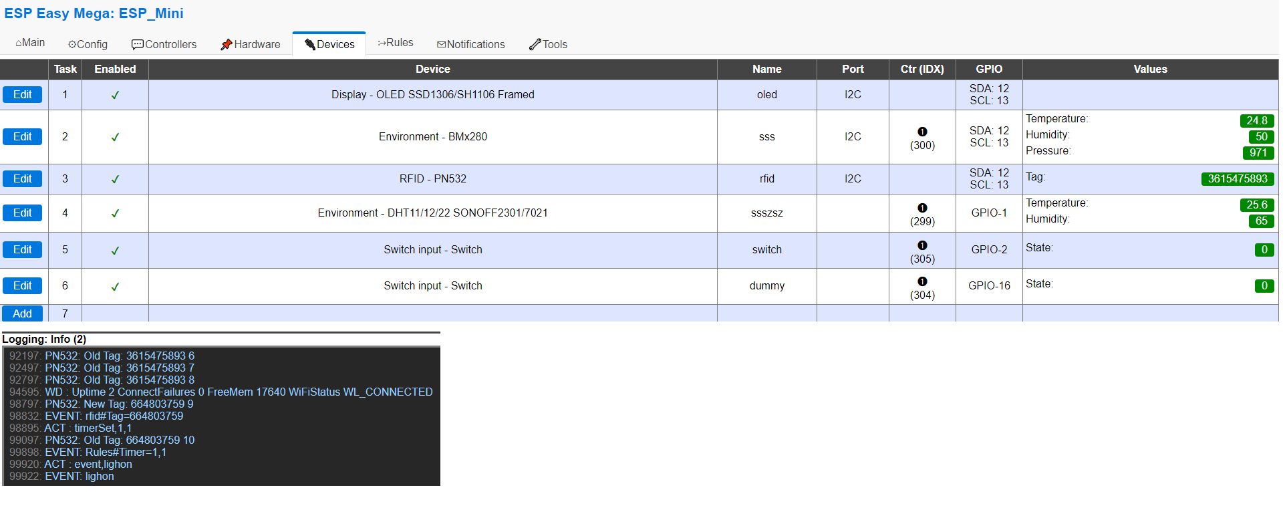
Task: Click the ESP Easy Mega page title
Action: (x=94, y=13)
